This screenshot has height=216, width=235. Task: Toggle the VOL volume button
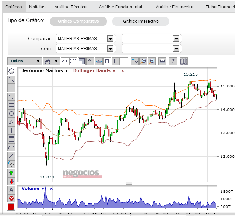tap(65, 61)
